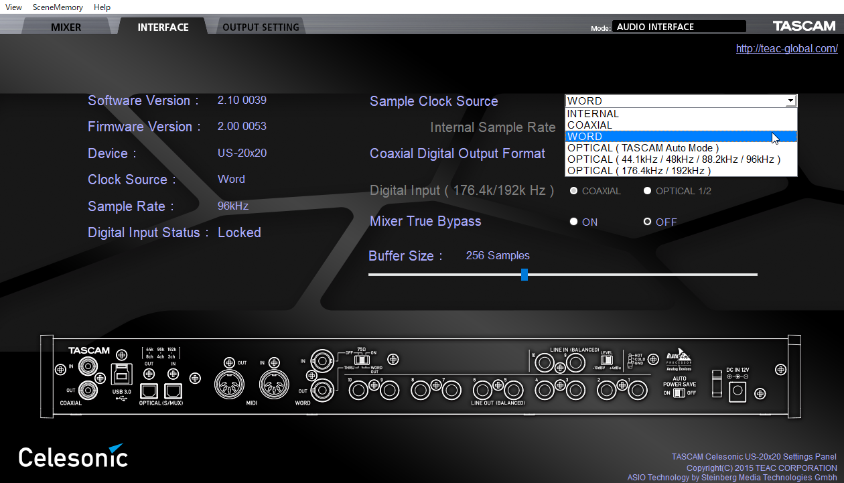Select the INTERFACE tab

pos(163,27)
